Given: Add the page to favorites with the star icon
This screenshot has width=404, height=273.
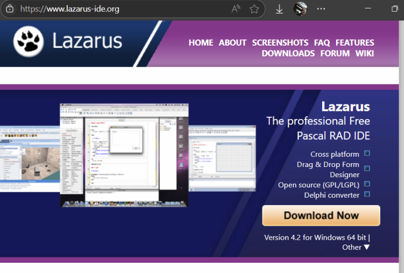Looking at the screenshot, I should [254, 9].
